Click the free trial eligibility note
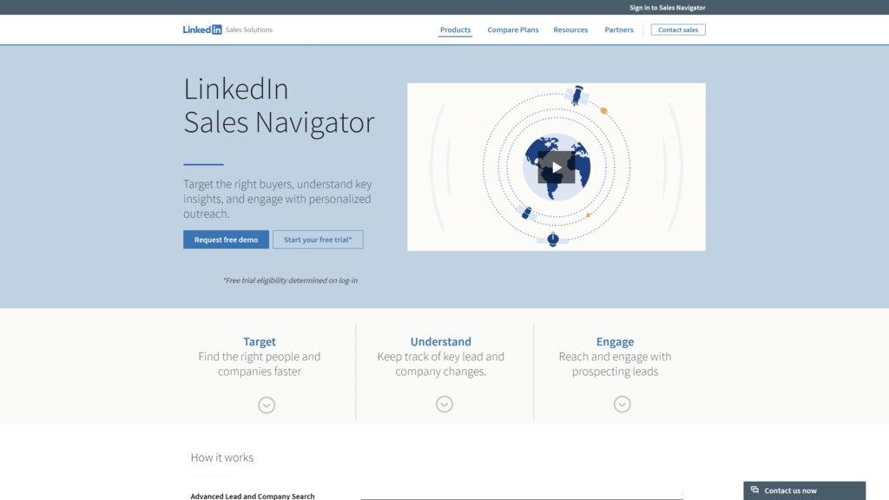The height and width of the screenshot is (500, 889). pos(290,280)
